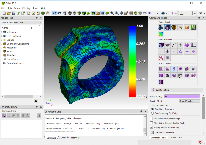
Task: Click the Delete mesh X action icon
Action: pos(193,69)
